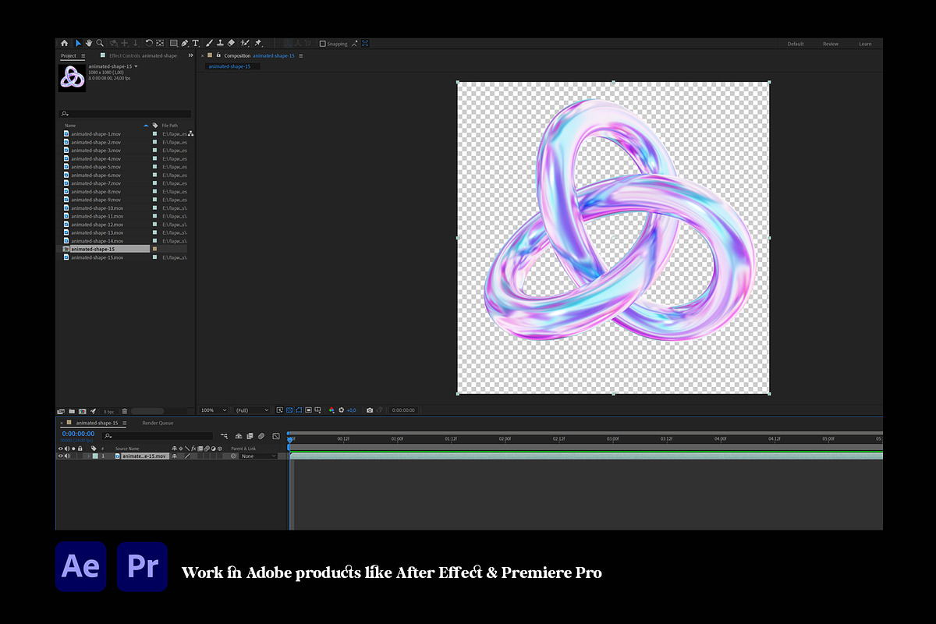
Task: Create a new folder in Project panel
Action: (x=72, y=411)
